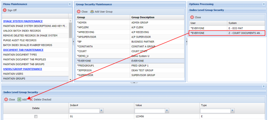Select the Z - COURT DOCUMENTS system row

click(227, 33)
